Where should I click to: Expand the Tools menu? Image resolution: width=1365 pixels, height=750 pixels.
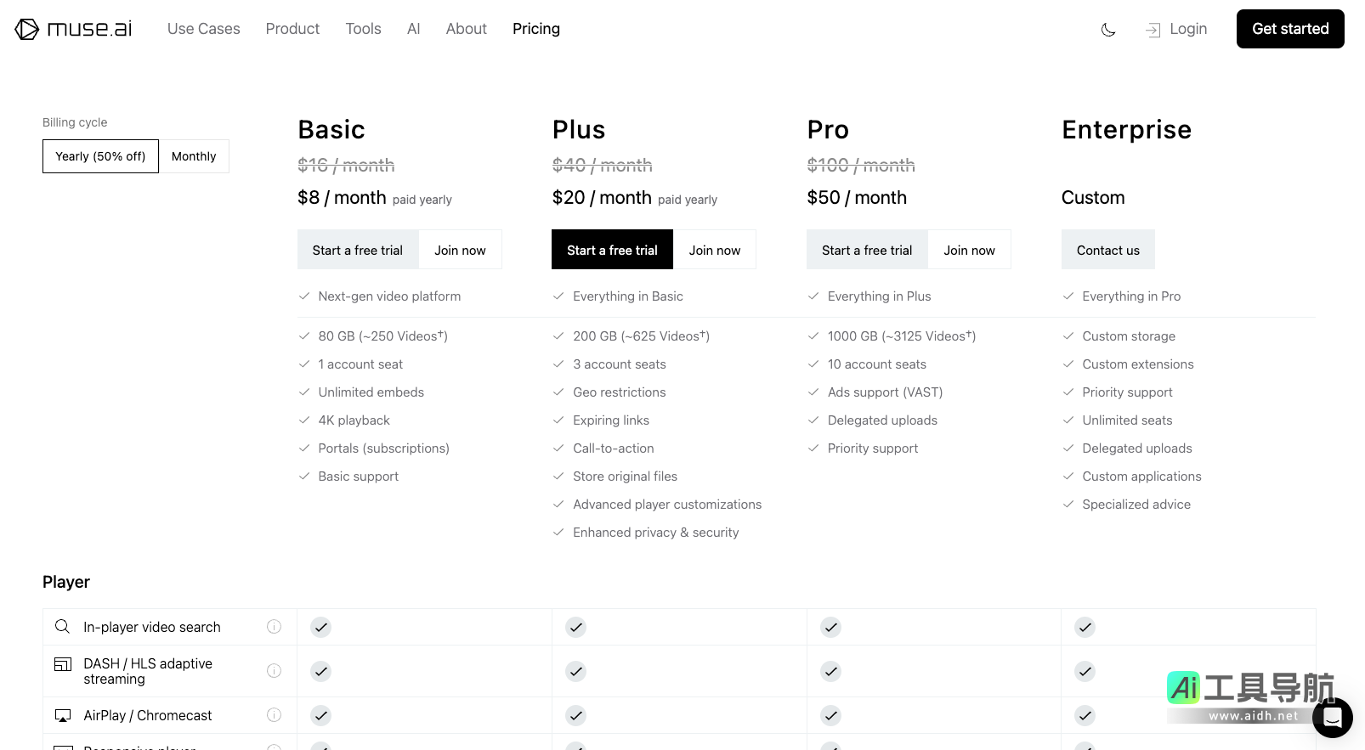click(x=363, y=29)
